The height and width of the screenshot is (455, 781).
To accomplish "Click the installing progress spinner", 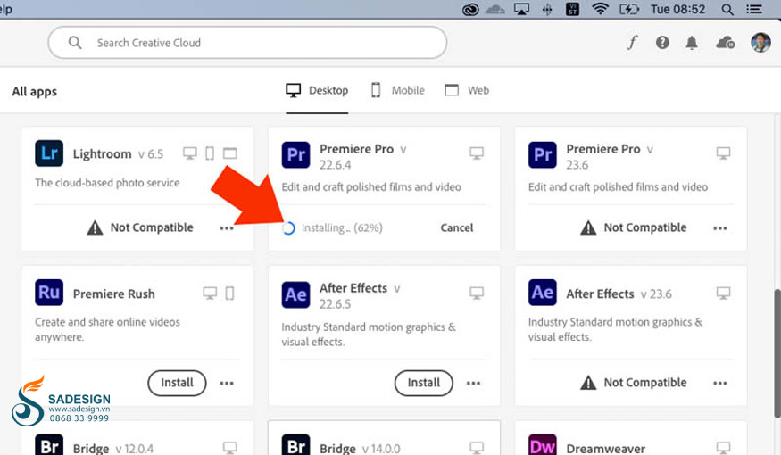I will 288,228.
